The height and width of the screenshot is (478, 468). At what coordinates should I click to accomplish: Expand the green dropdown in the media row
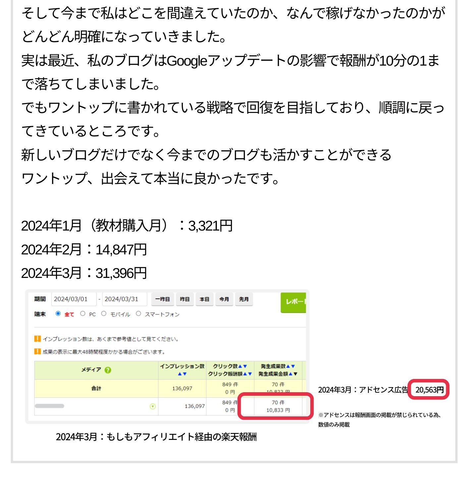(153, 406)
